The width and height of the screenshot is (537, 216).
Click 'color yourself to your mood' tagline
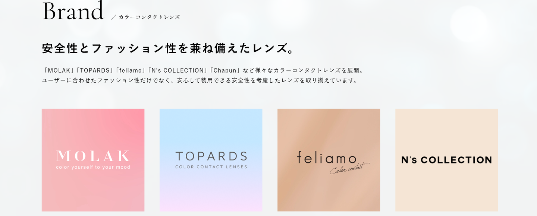(93, 167)
